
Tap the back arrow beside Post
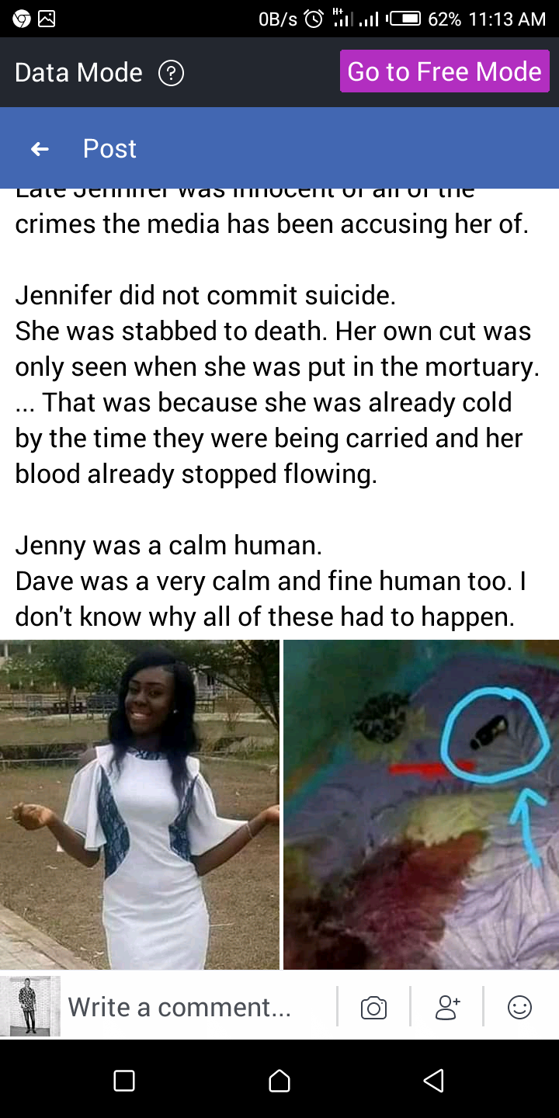click(40, 148)
